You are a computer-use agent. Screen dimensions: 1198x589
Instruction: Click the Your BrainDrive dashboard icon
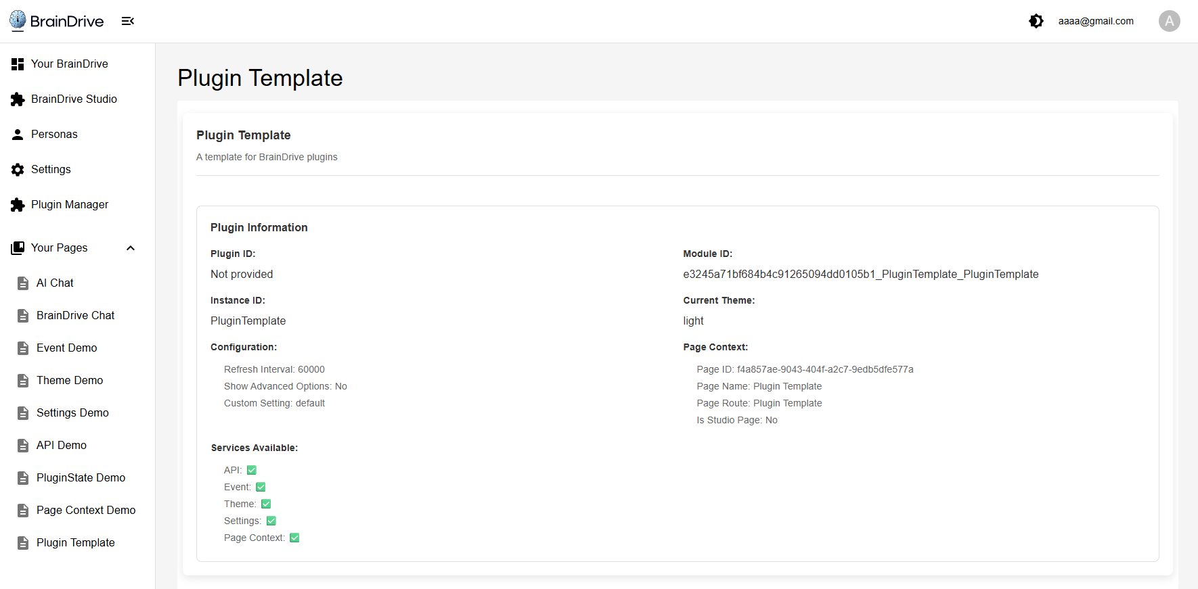pos(18,64)
